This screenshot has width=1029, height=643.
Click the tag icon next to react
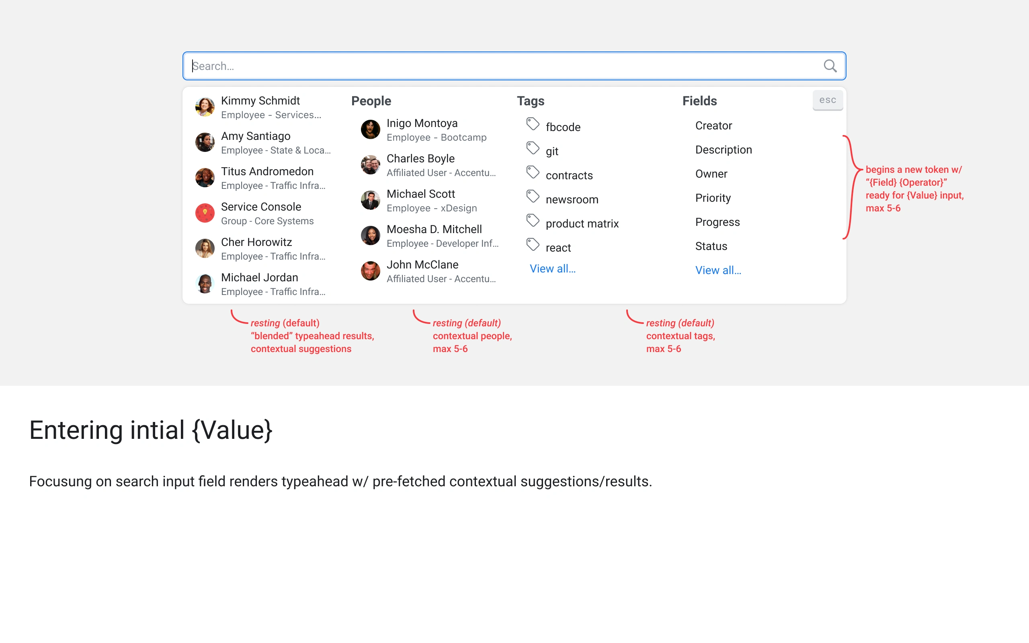click(533, 244)
